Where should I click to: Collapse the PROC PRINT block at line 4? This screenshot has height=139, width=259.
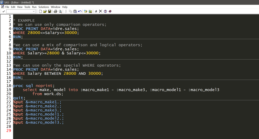pos(12,29)
